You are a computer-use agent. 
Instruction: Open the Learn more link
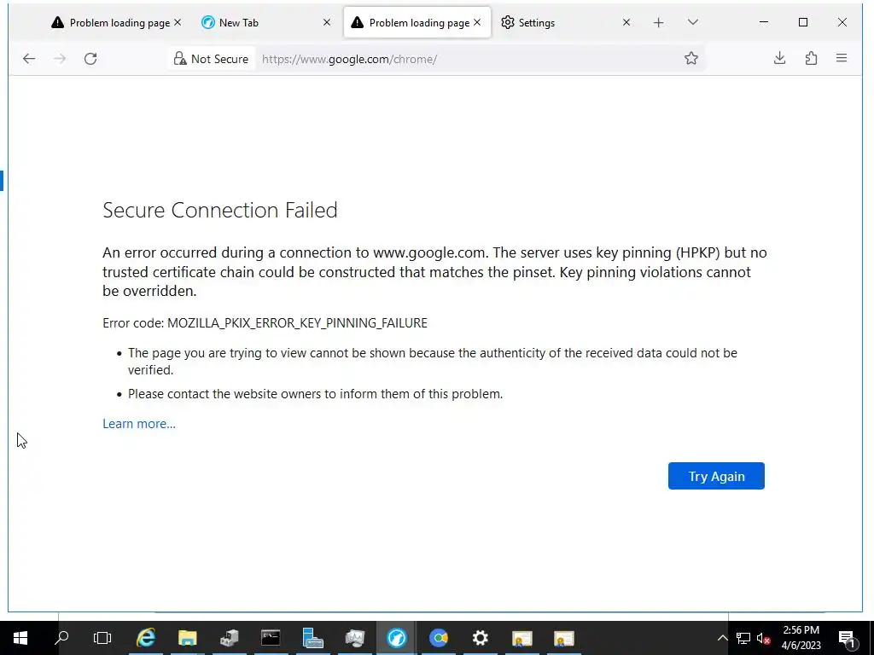tap(139, 424)
